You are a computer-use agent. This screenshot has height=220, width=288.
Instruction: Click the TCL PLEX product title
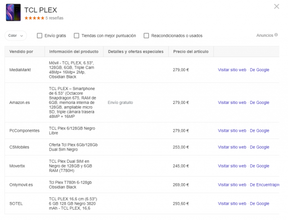[40, 10]
